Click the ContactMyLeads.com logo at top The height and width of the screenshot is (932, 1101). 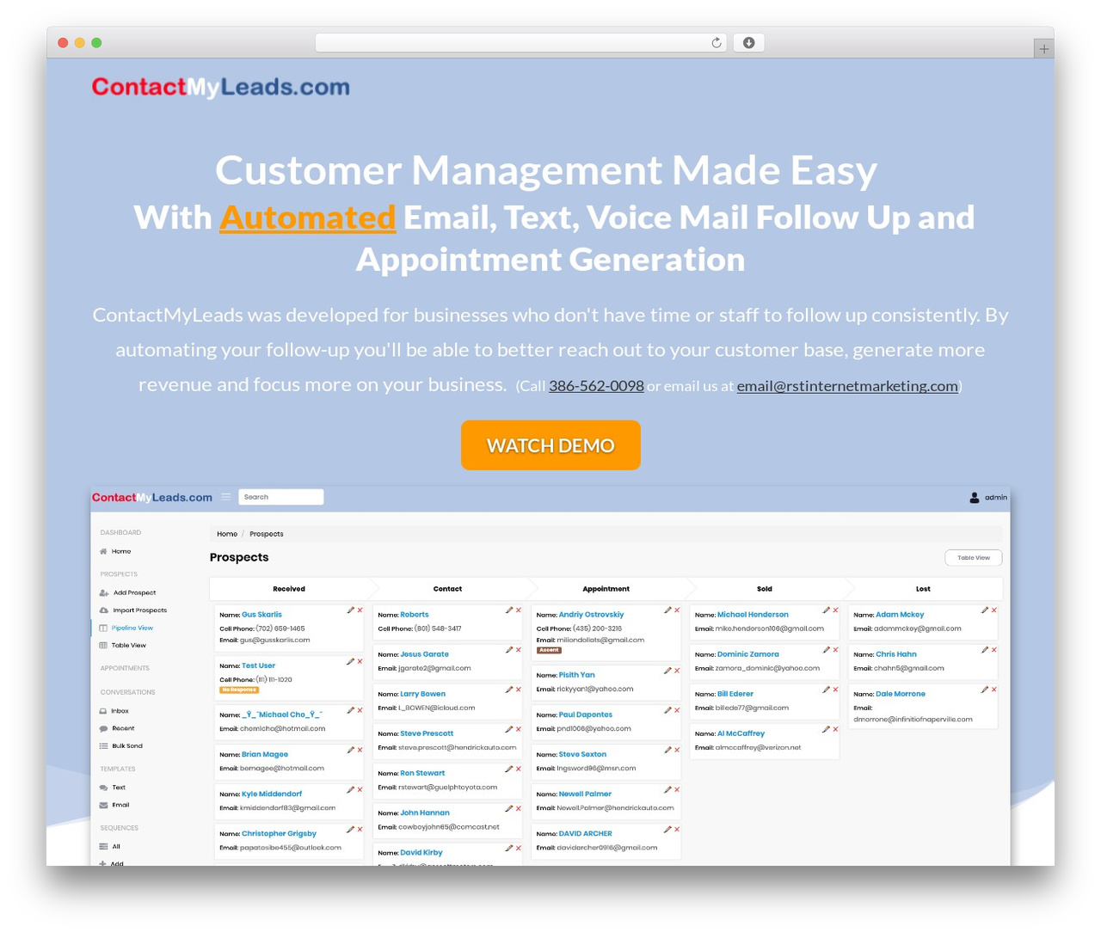click(x=221, y=87)
